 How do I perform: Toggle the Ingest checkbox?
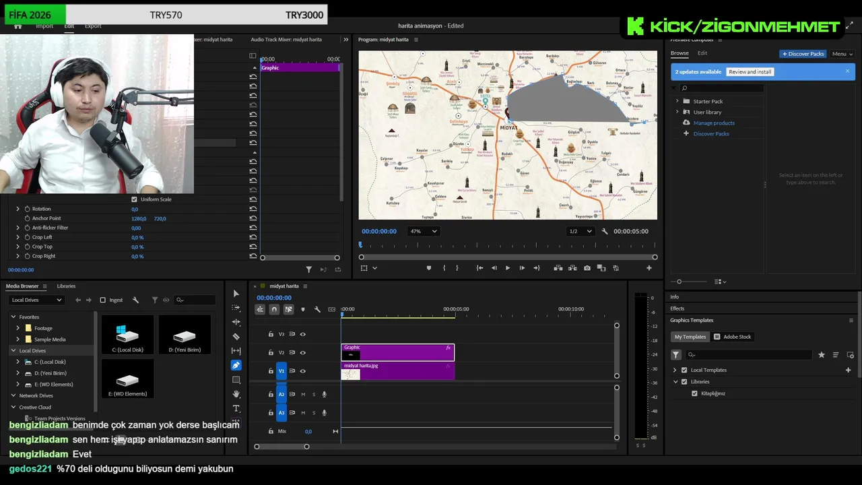(x=102, y=300)
